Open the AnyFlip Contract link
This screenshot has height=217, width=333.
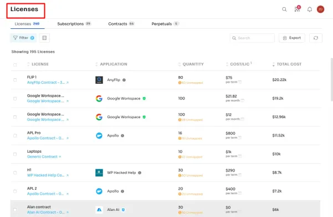click(46, 83)
